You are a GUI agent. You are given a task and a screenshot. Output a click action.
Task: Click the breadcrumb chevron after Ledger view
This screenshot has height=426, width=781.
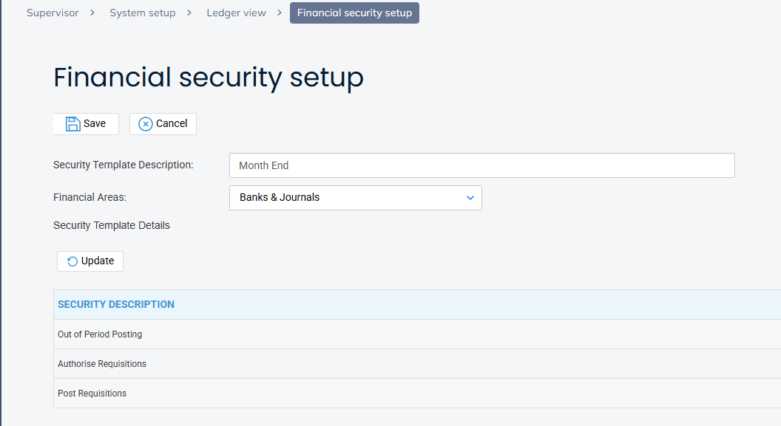[280, 13]
